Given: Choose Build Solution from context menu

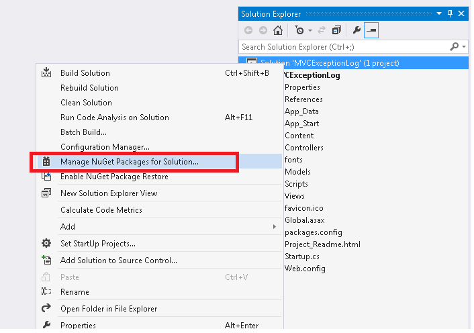Looking at the screenshot, I should coord(85,73).
